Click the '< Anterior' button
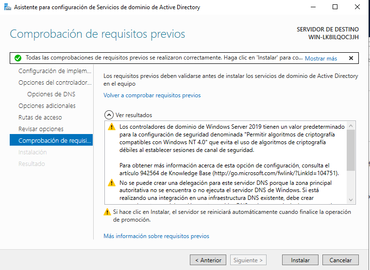Screen dimensions: 370x270 click(x=208, y=260)
